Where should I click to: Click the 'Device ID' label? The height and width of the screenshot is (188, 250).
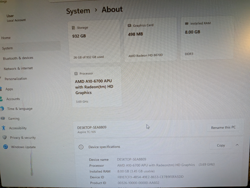(97, 177)
